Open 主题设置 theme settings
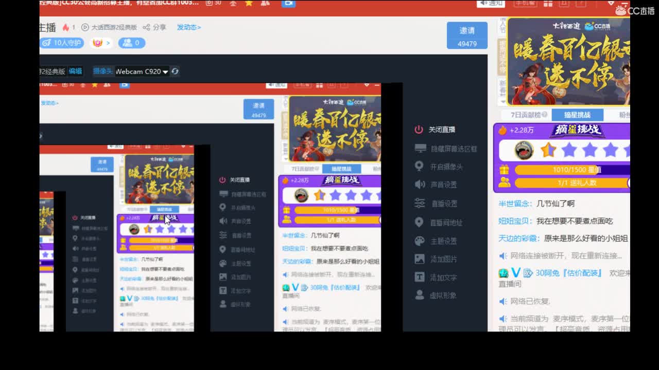 (x=444, y=240)
